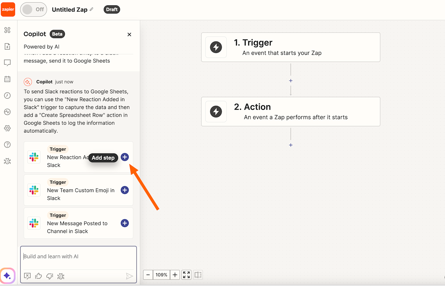Send the Copilot message

coord(129,276)
